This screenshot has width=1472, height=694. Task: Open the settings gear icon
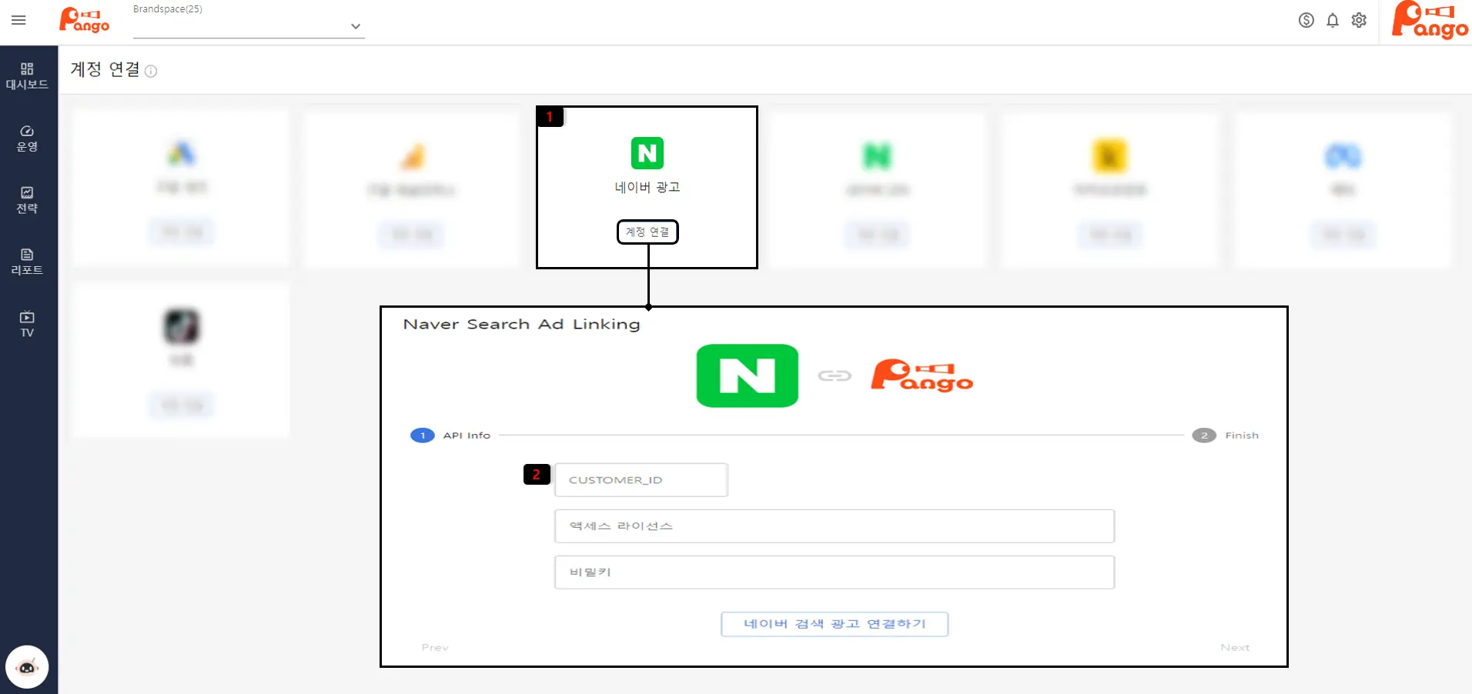(1359, 21)
